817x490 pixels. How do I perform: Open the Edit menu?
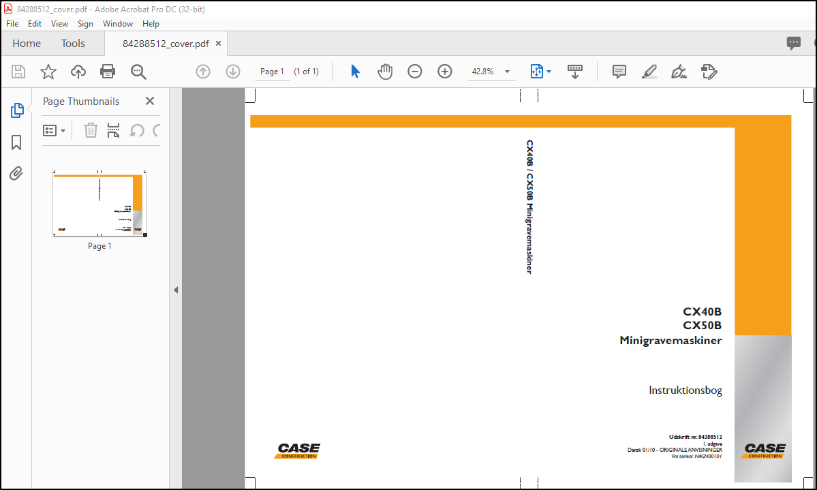[35, 24]
